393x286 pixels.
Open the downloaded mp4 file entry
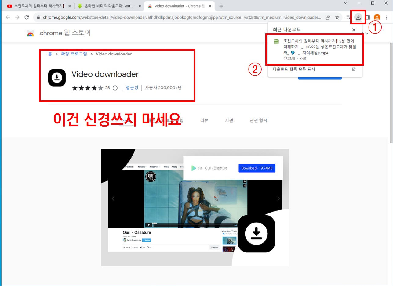(x=315, y=49)
